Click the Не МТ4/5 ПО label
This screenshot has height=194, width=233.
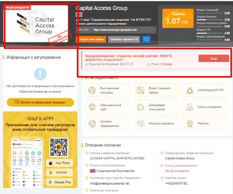140,20
